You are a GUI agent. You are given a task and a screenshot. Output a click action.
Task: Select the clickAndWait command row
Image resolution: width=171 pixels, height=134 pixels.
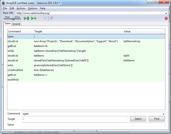click(x=86, y=70)
